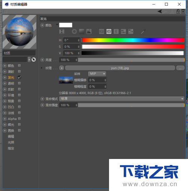Screen dimensions: 188x191
Task: Select the Kelvin (K) color mode icon
Action: point(116,31)
